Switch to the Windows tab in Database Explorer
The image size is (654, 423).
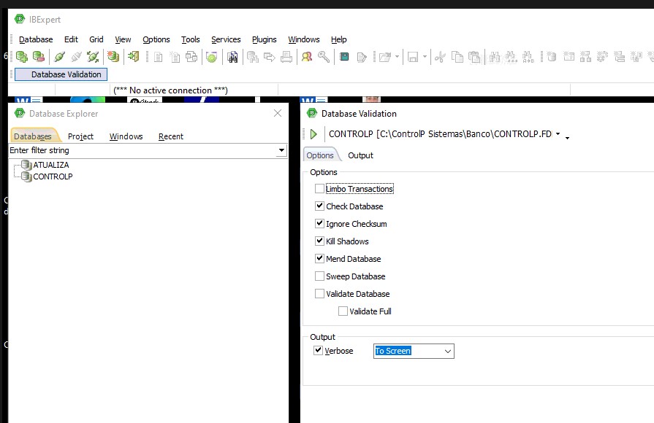click(x=126, y=136)
